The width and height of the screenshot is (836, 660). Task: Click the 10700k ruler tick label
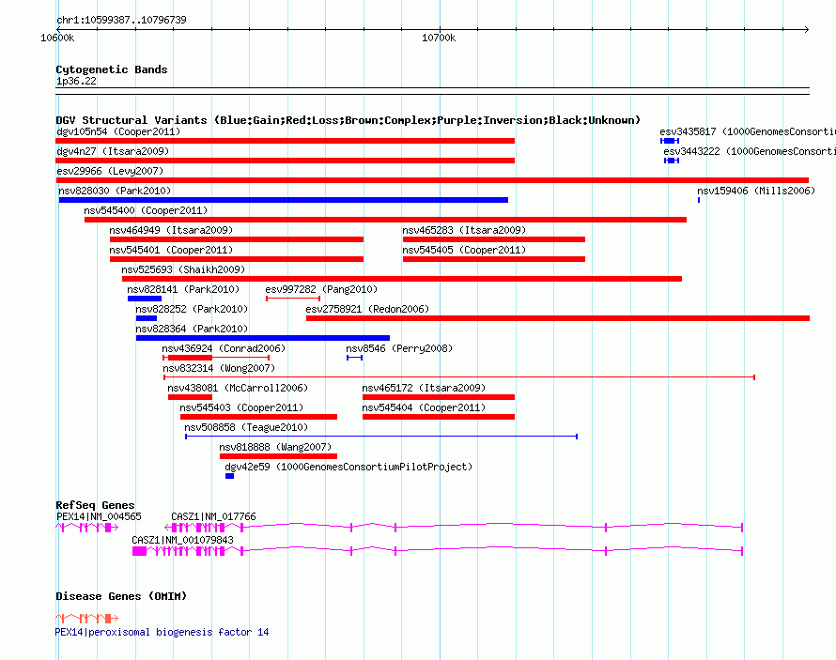pyautogui.click(x=439, y=38)
